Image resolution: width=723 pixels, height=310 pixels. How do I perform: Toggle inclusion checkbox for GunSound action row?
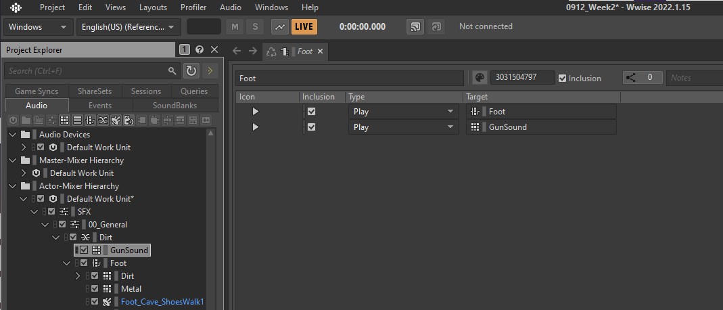[312, 127]
